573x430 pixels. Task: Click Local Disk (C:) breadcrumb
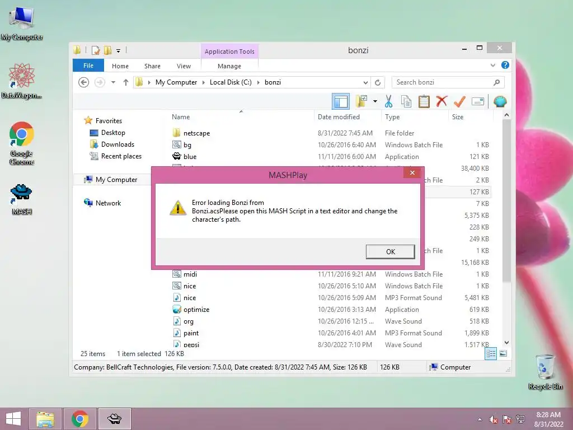(x=231, y=82)
